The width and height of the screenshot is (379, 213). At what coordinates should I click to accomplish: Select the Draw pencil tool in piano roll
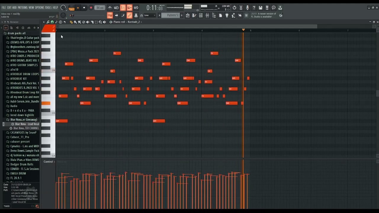click(71, 22)
